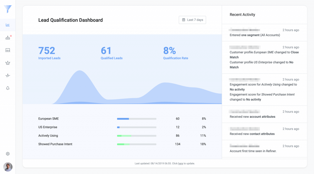Open the 'Entered one segment' activity entry
314x174 pixels.
[255, 35]
